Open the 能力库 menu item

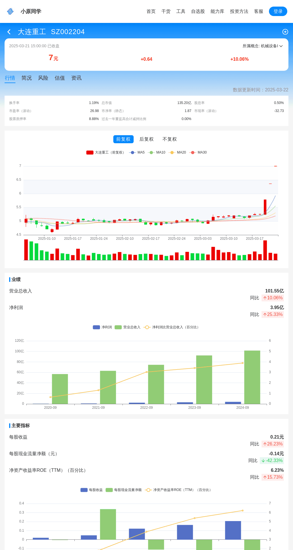tap(217, 11)
